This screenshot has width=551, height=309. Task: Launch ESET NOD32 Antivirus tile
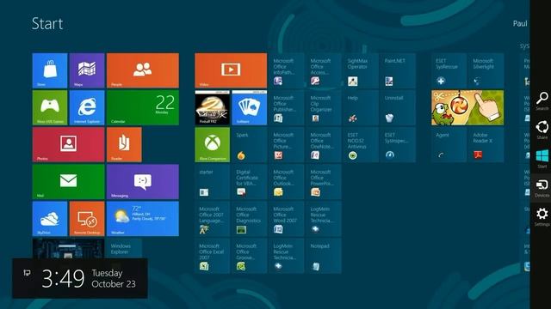(361, 145)
